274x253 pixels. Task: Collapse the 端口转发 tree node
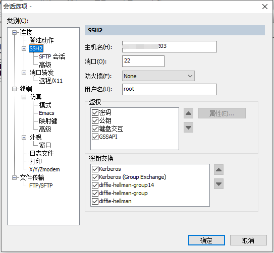click(x=24, y=73)
